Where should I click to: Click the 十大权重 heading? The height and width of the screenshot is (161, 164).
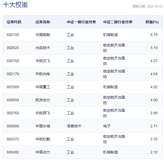[x=15, y=5]
